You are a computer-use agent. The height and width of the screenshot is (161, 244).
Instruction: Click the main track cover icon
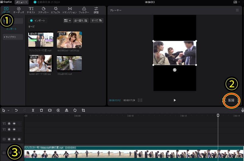click(x=4, y=153)
